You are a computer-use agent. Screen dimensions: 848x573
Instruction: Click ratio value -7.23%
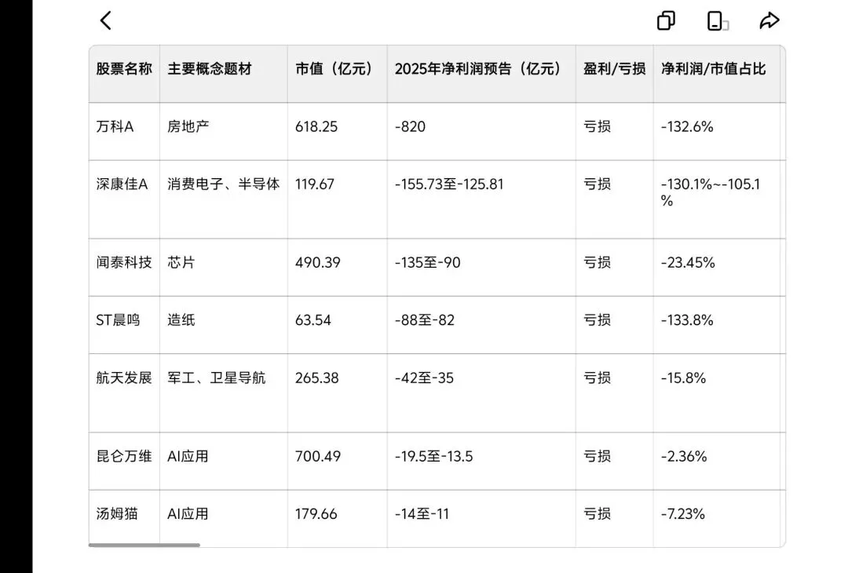(683, 514)
